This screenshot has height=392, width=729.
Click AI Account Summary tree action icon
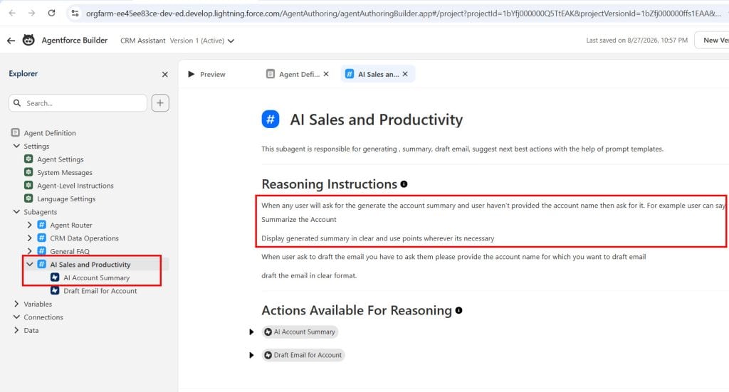(55, 277)
